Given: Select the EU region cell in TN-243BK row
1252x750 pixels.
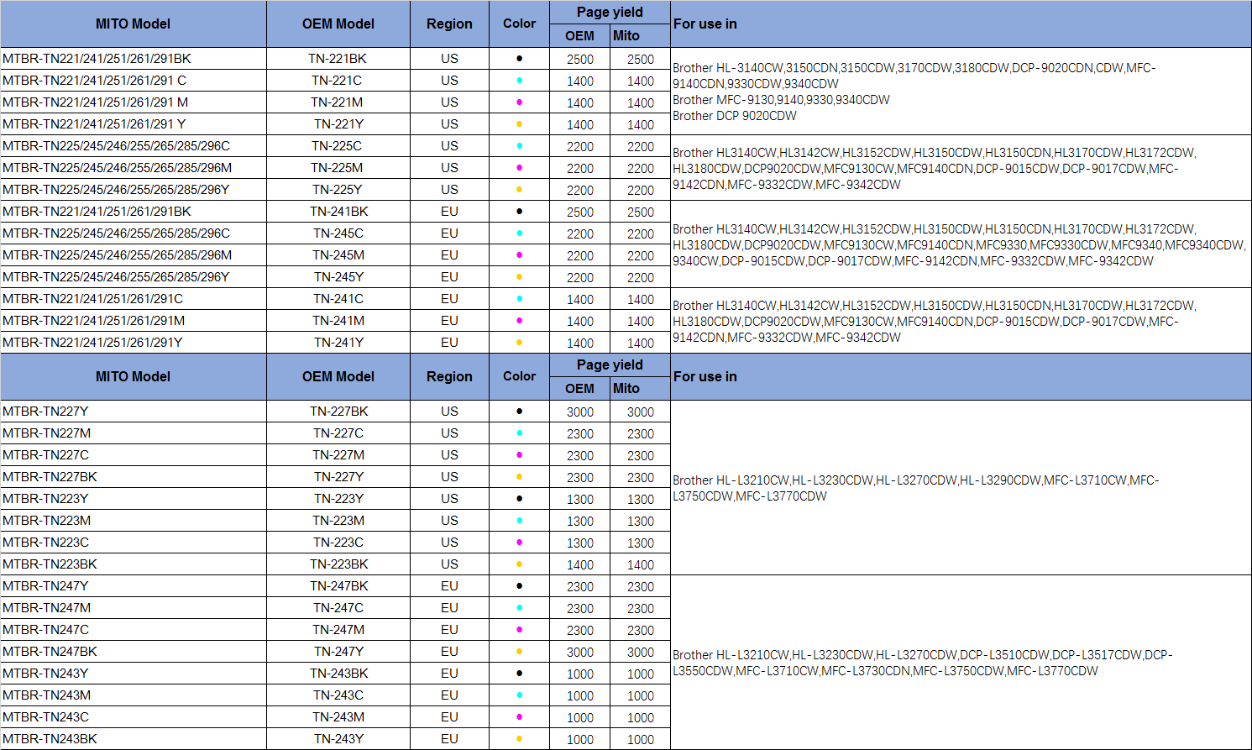Looking at the screenshot, I should click(449, 674).
